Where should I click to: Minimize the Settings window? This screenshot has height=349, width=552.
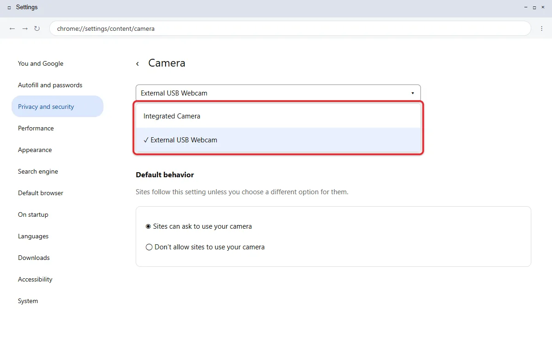(526, 8)
